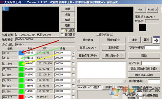Enable the checkbox for row 40,394
This screenshot has height=99, width=162.
point(73,86)
